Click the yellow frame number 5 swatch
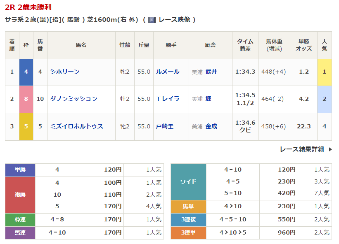Screen dimensions: 339x244 [26, 126]
